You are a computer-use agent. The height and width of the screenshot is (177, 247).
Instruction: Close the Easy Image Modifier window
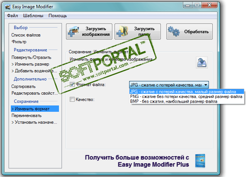tap(210, 5)
